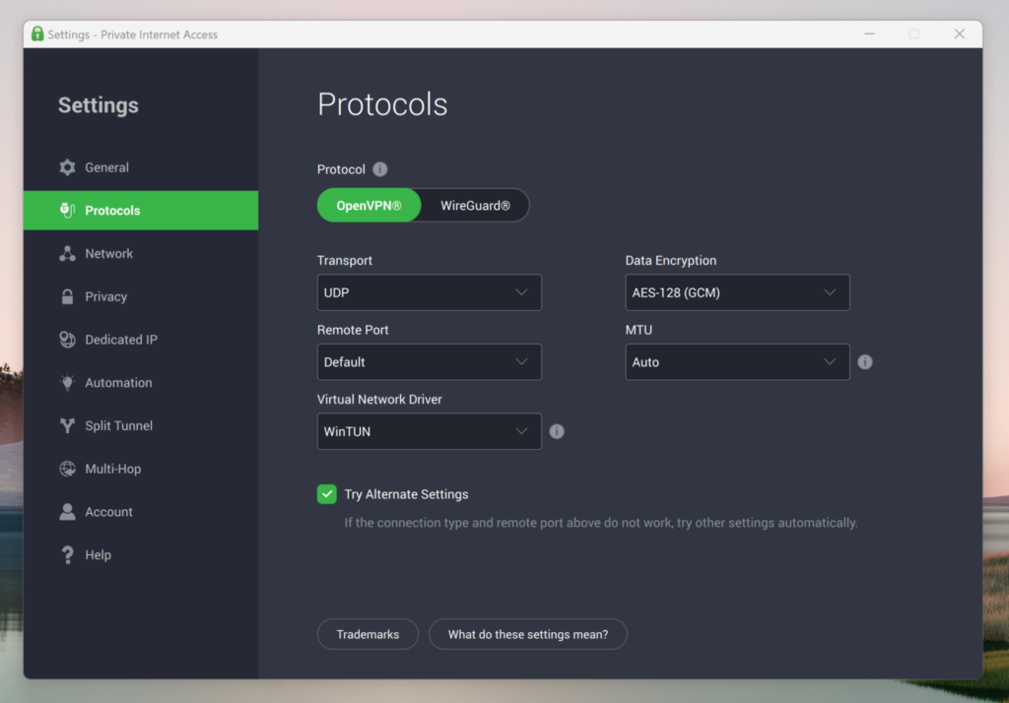
Task: Click info icon beside Virtual Network Driver
Action: point(557,431)
